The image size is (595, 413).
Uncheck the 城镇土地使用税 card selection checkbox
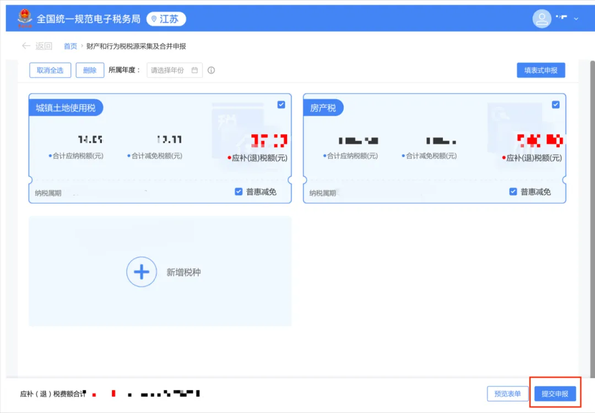click(x=281, y=105)
